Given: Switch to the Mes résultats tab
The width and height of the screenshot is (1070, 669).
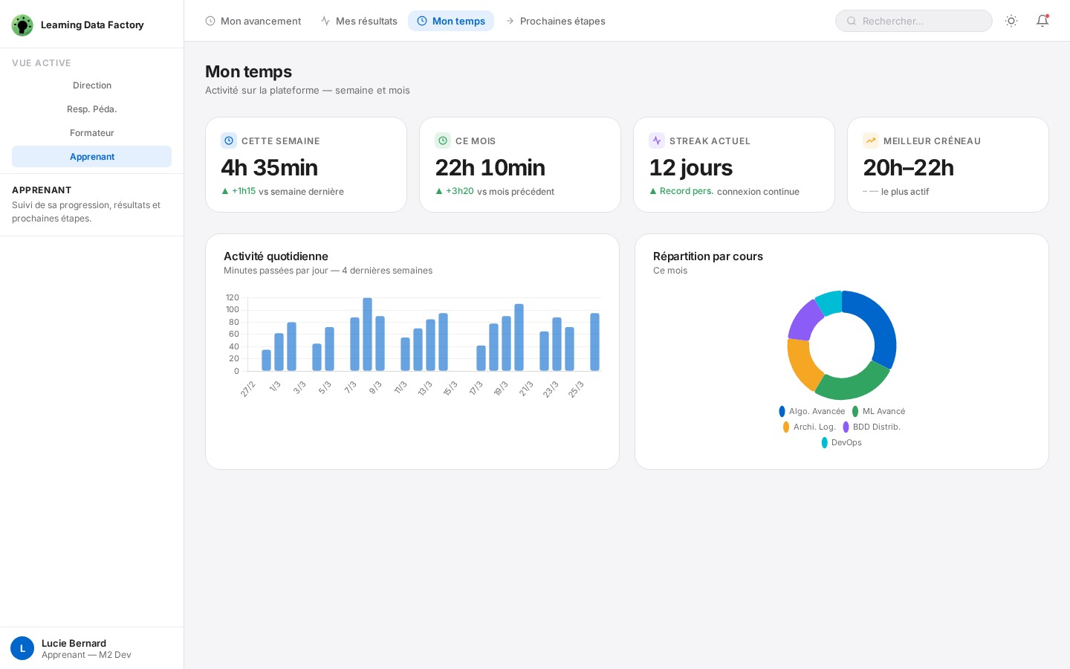Looking at the screenshot, I should 359,21.
